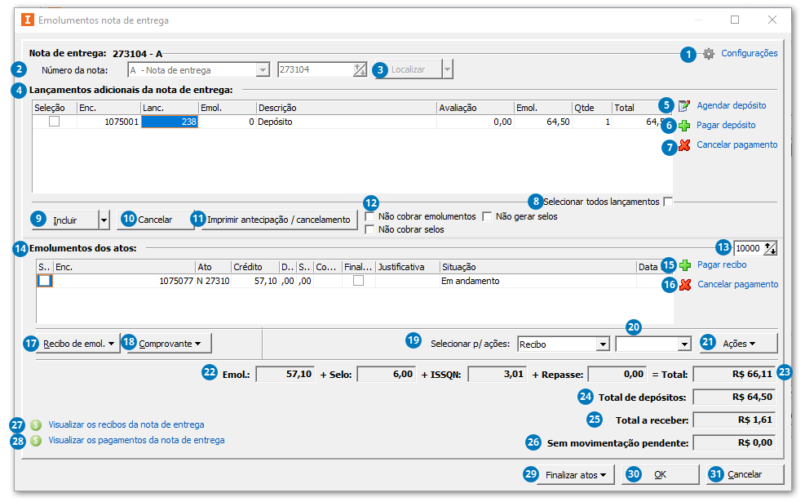This screenshot has height=502, width=805.
Task: Tick Selecionar todos lançamentos checkbox
Action: 668,202
